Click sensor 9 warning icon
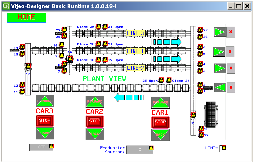This screenshot has width=253, height=162. click(62, 55)
